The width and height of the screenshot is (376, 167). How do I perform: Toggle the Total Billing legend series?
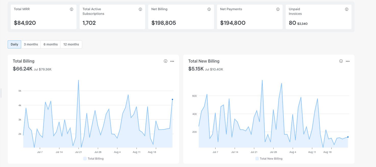[96, 159]
